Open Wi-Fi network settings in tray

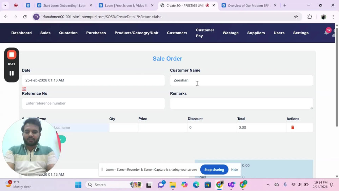click(293, 185)
